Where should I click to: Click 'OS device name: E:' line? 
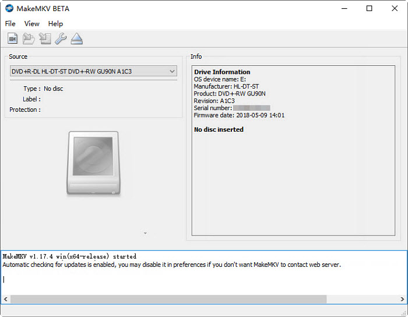(x=220, y=79)
